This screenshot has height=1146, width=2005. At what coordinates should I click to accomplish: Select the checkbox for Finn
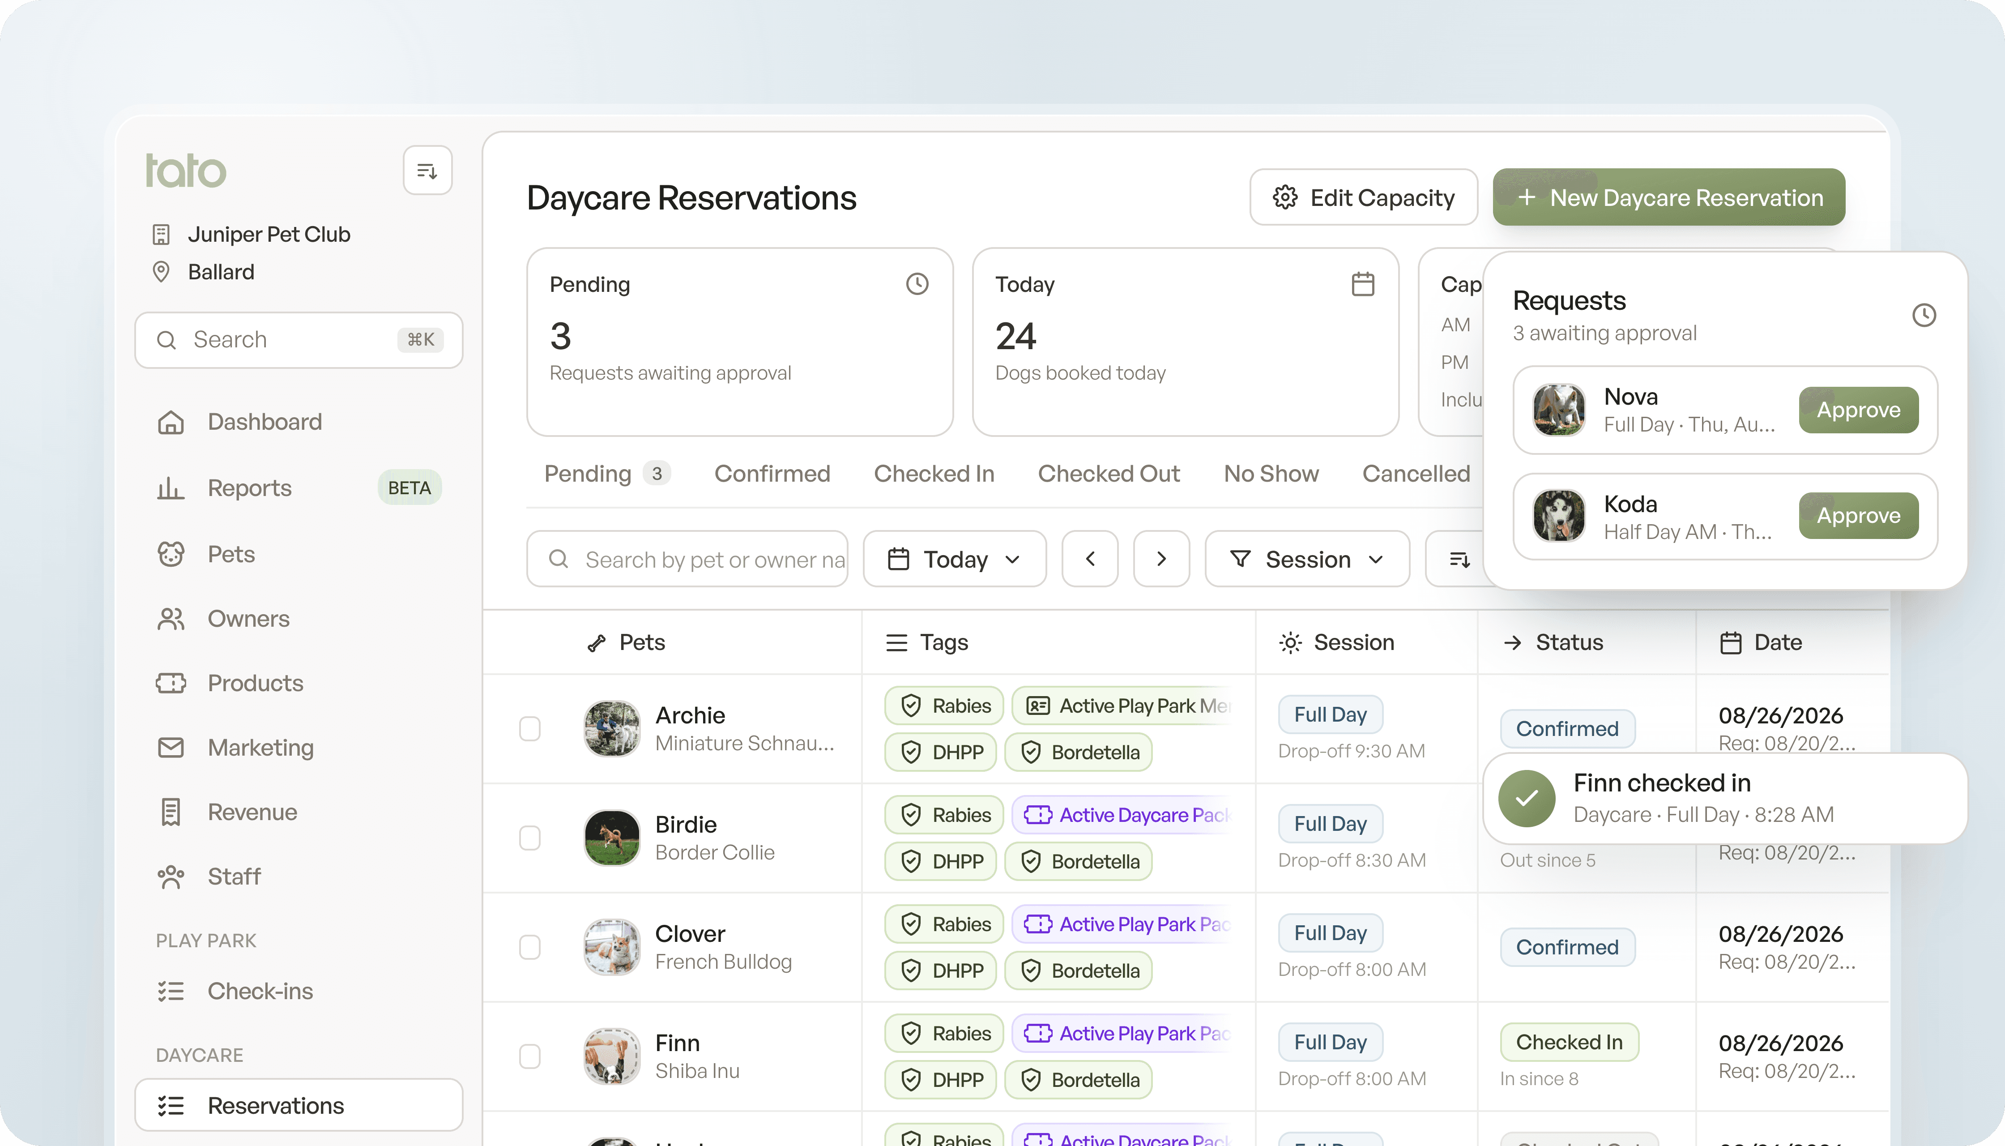click(529, 1056)
